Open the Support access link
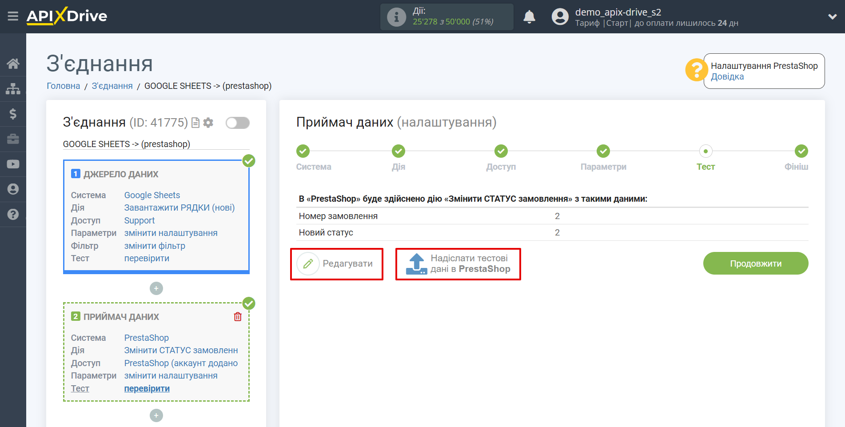Viewport: 845px width, 427px height. pos(140,220)
